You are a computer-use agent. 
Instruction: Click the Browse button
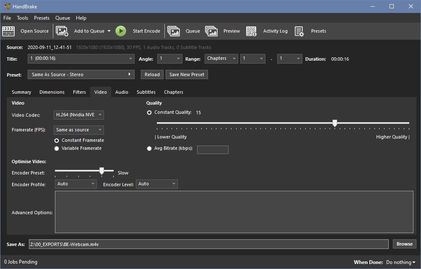click(x=405, y=244)
